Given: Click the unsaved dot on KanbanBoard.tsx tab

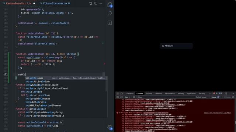Looking at the screenshot, I should click(34, 3).
